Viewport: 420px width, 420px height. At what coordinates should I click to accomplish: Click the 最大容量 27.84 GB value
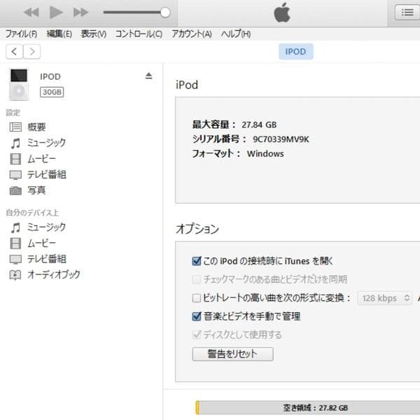pyautogui.click(x=259, y=125)
